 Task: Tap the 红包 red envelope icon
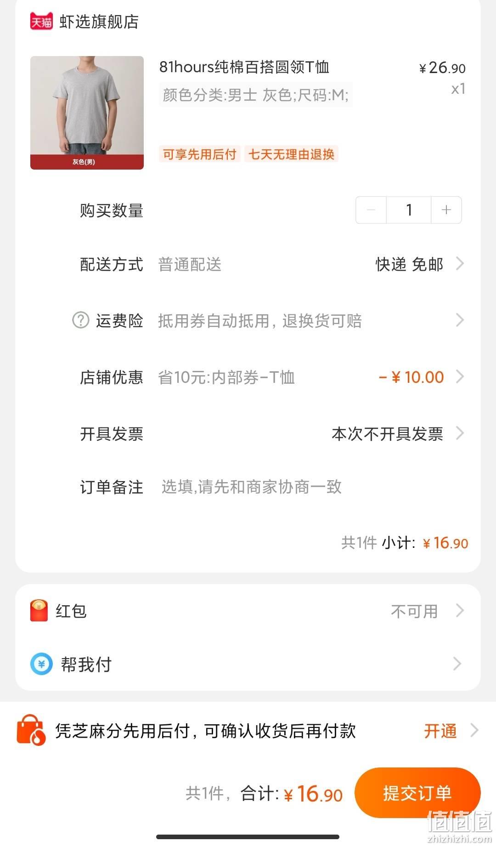[x=39, y=611]
